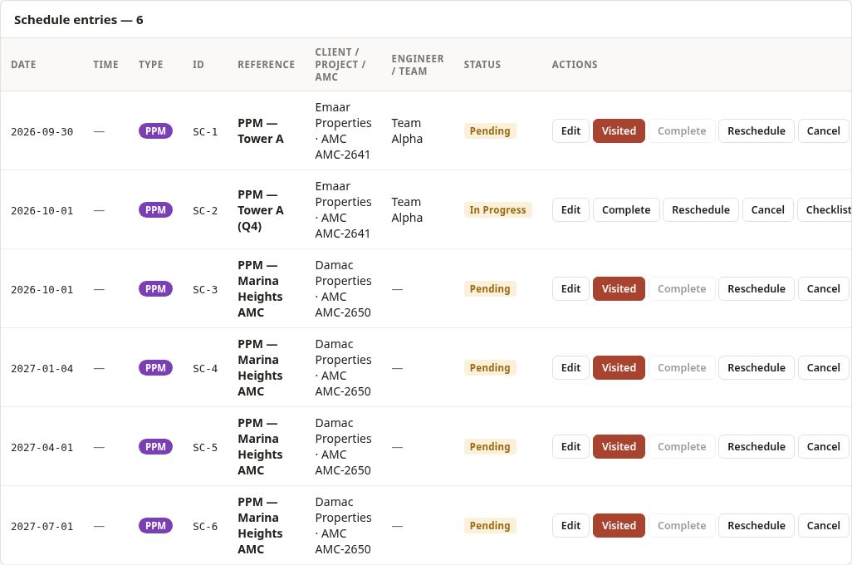The height and width of the screenshot is (565, 852).
Task: Reschedule the SC-6 entry
Action: coord(756,525)
